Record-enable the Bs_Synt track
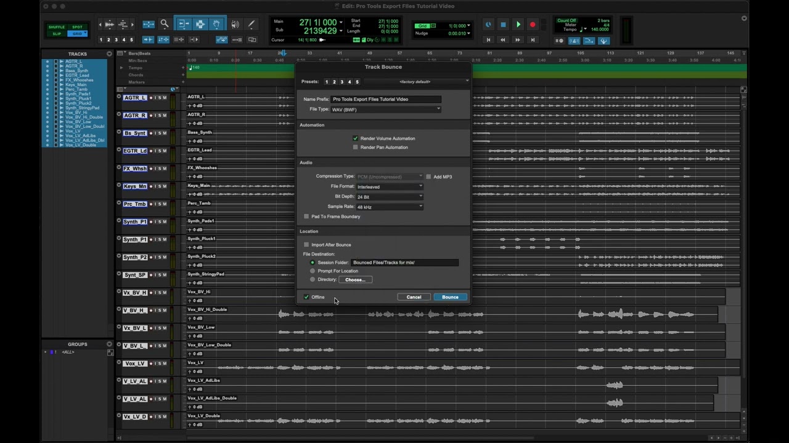This screenshot has width=789, height=443. tap(152, 133)
